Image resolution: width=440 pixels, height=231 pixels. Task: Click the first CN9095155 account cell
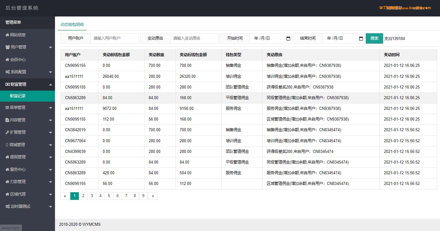point(79,66)
